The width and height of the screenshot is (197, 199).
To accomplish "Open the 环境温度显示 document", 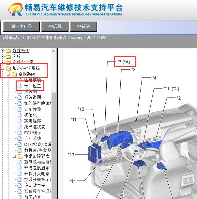I will (x=38, y=168).
